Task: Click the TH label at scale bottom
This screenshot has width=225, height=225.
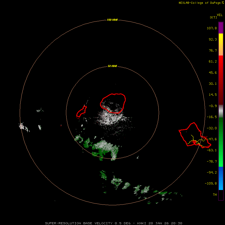Action: pyautogui.click(x=215, y=195)
